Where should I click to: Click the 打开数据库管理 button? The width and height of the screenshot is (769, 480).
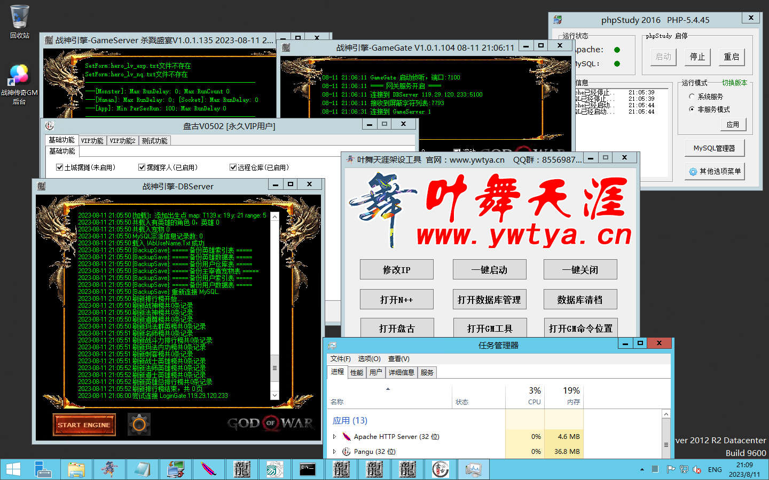click(489, 299)
